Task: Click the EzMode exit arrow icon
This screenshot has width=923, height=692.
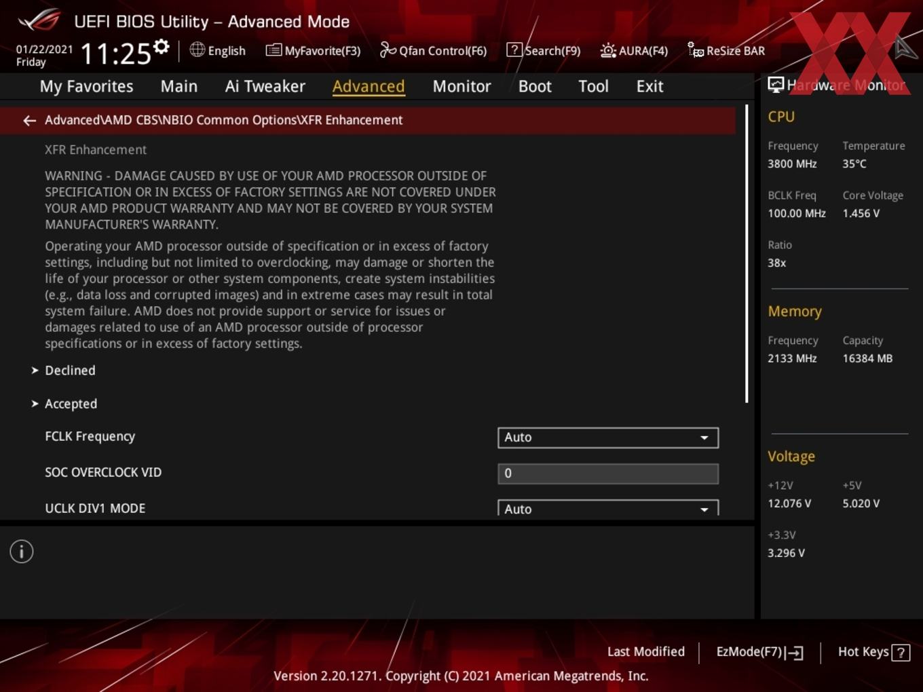Action: click(795, 653)
